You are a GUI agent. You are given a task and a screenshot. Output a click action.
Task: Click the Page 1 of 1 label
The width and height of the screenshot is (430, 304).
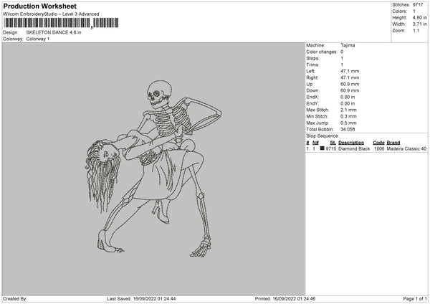point(415,299)
